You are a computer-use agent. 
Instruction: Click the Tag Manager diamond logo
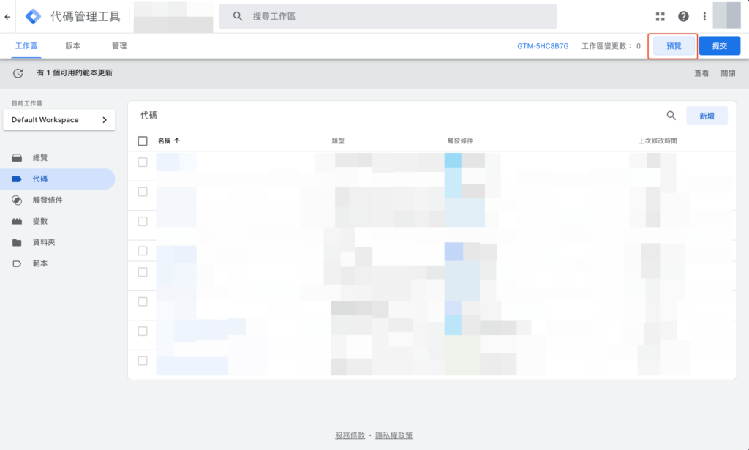pos(33,16)
